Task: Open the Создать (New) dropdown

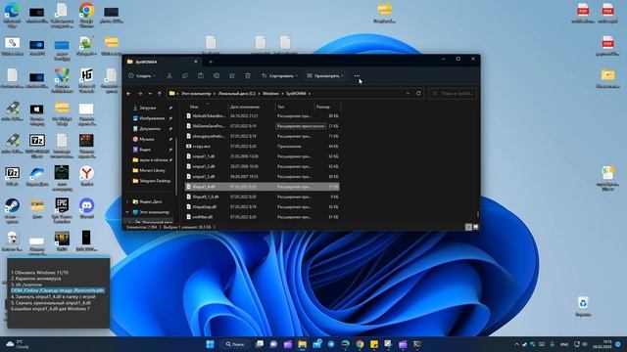Action: [x=142, y=75]
